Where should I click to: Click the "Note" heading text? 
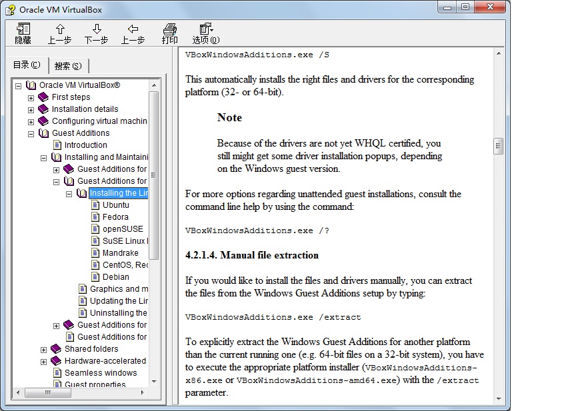pyautogui.click(x=229, y=117)
